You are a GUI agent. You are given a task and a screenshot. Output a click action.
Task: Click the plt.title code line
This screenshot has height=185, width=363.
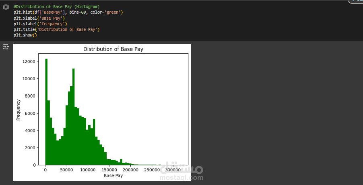57,30
